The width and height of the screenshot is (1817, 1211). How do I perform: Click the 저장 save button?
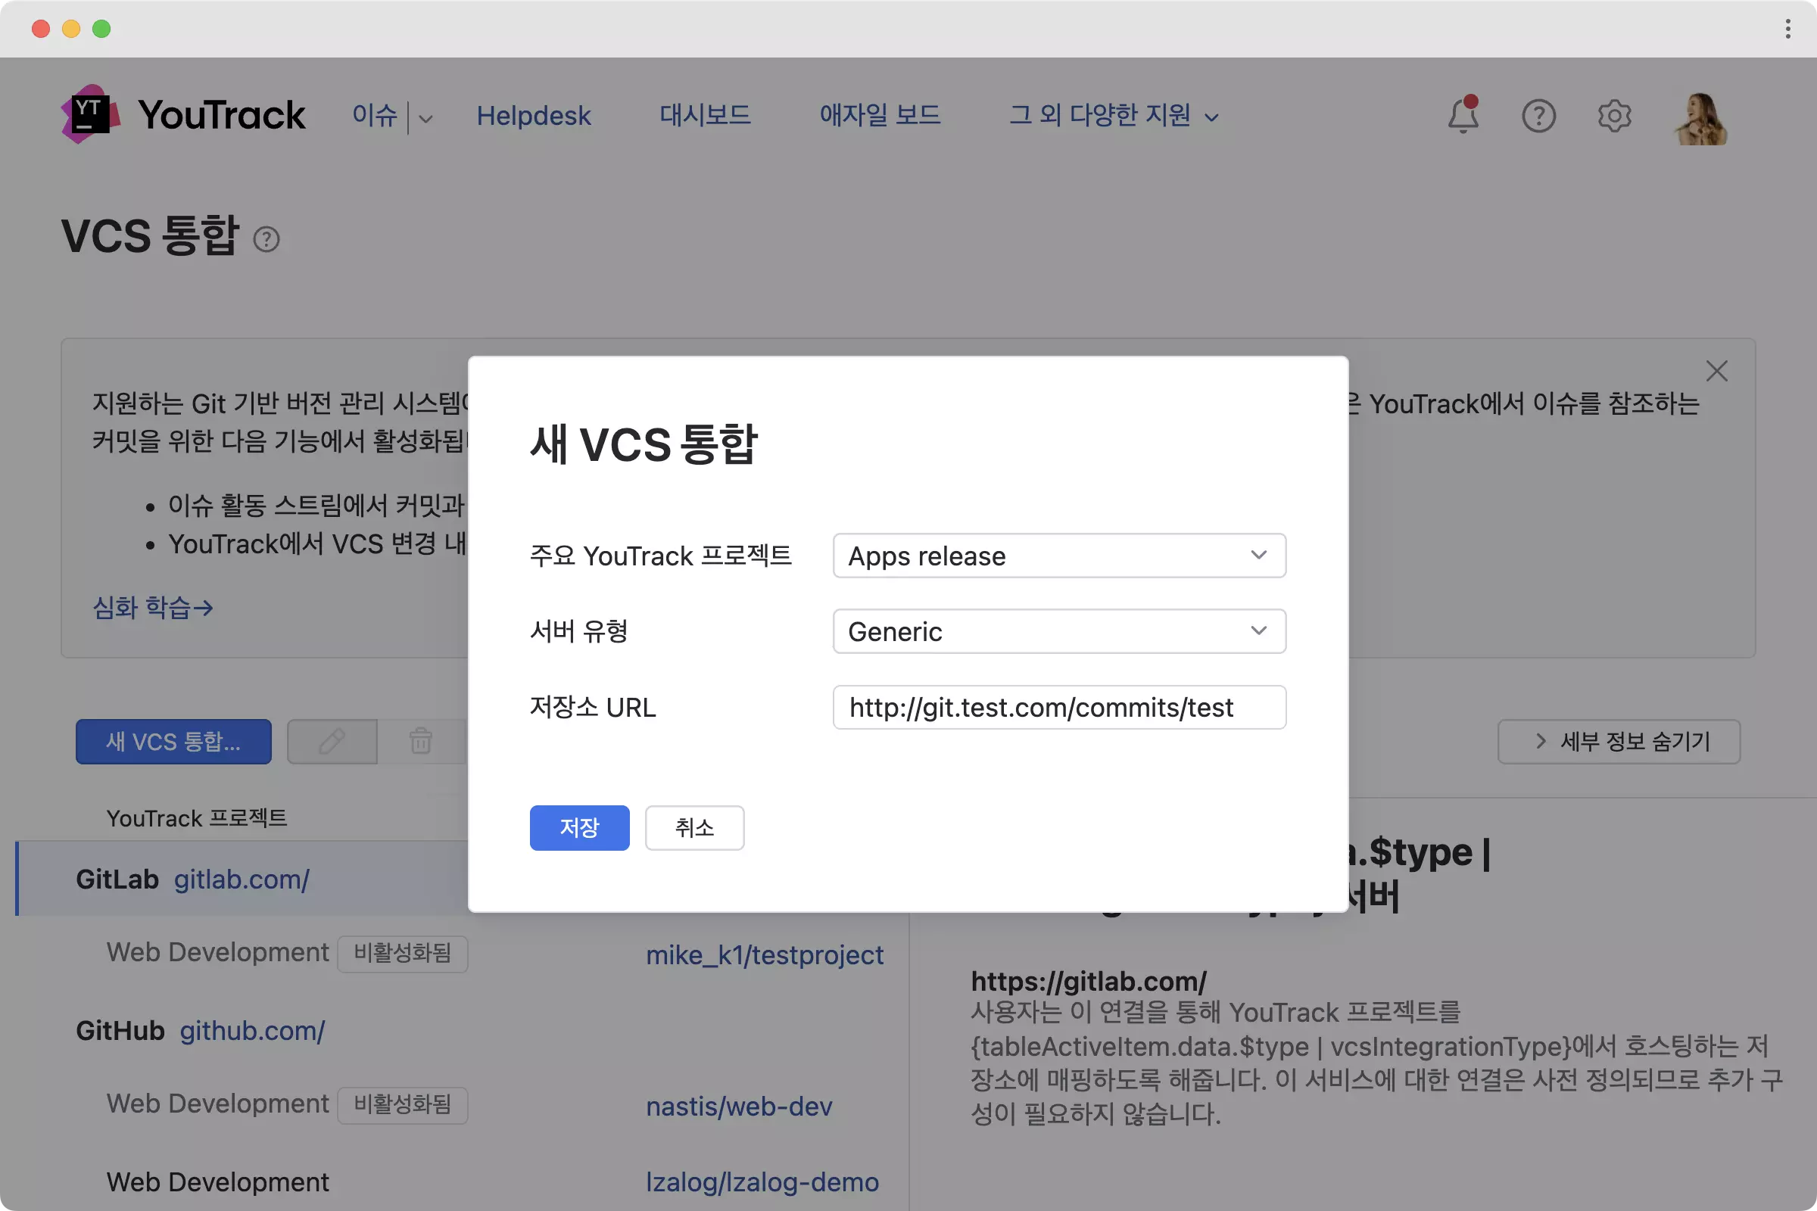578,827
